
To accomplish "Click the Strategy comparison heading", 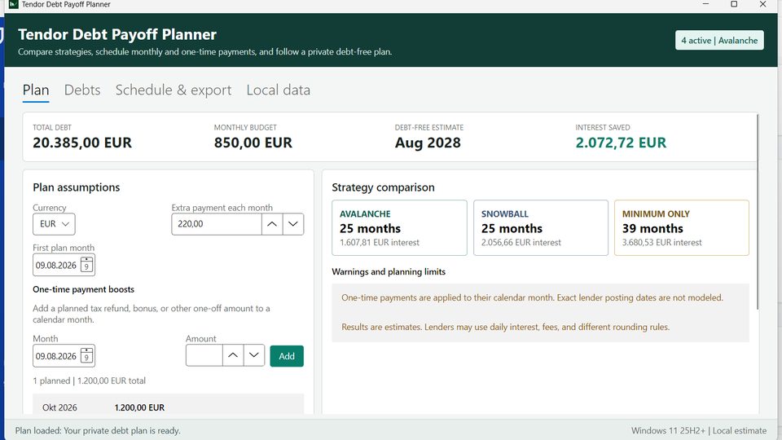I will coord(383,187).
